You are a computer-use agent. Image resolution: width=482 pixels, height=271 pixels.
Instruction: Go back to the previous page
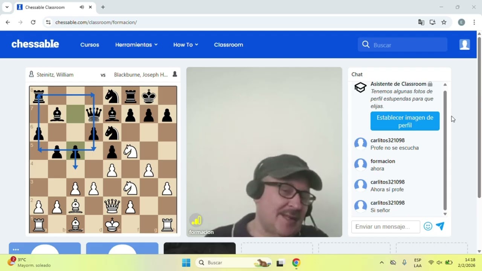[x=8, y=22]
